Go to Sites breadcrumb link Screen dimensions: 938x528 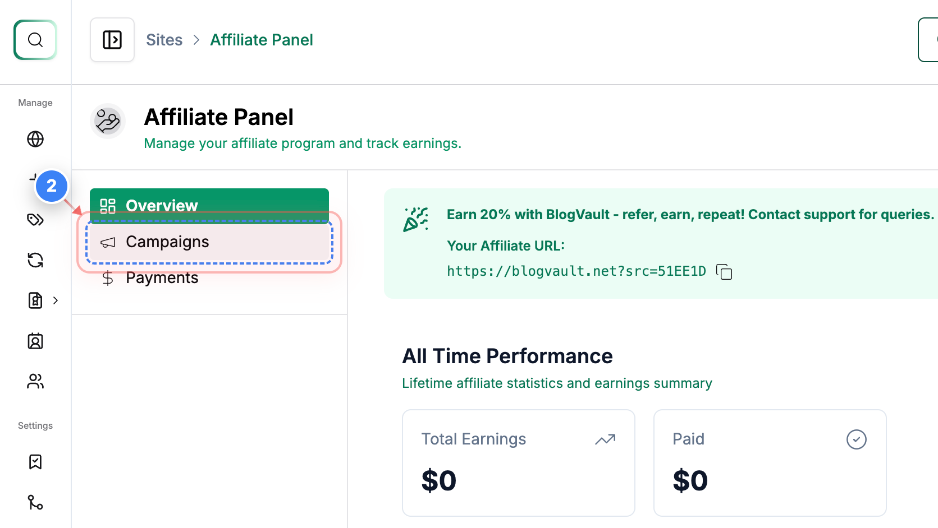click(164, 40)
